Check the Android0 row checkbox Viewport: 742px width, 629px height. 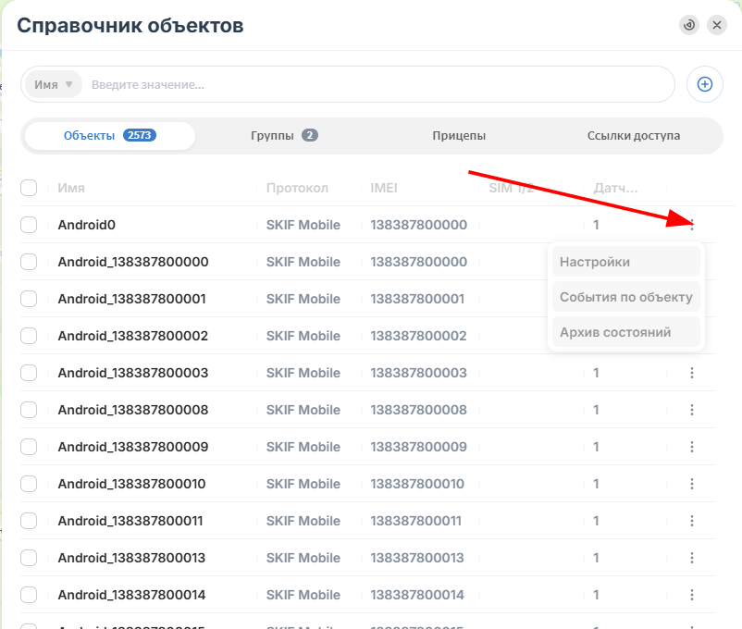click(29, 225)
